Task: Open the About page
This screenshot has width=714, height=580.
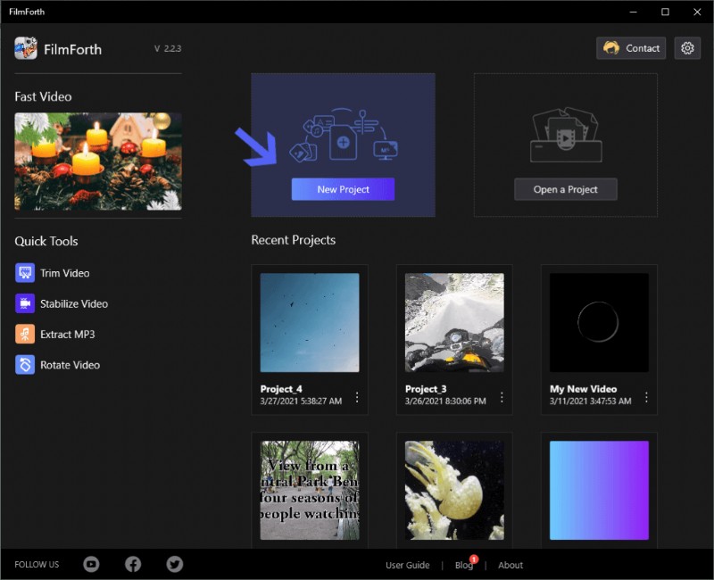Action: (x=510, y=565)
